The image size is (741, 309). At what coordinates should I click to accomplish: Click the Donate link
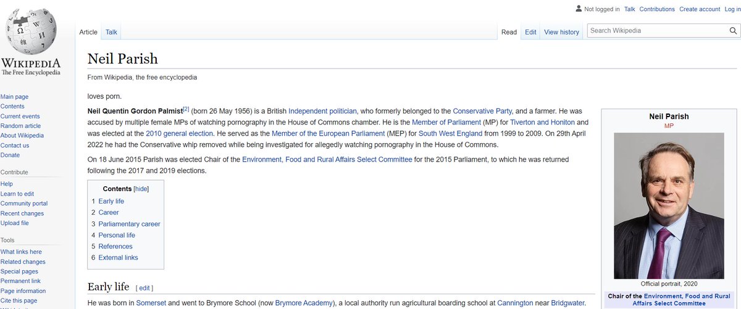(x=10, y=155)
